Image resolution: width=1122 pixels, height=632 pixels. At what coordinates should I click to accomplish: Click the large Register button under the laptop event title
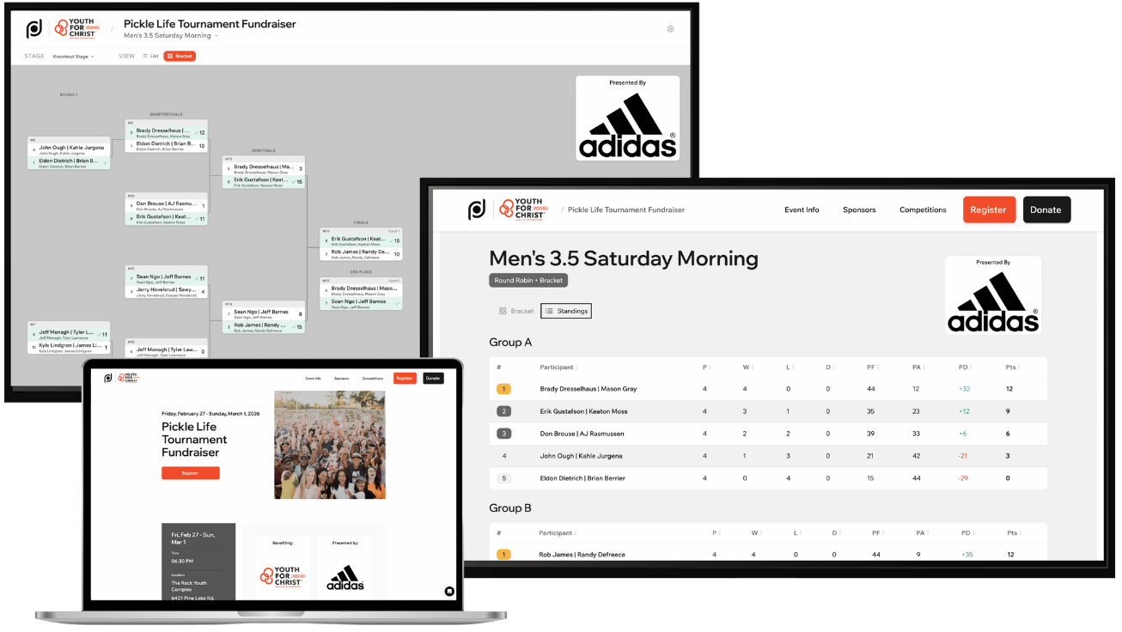tap(191, 473)
